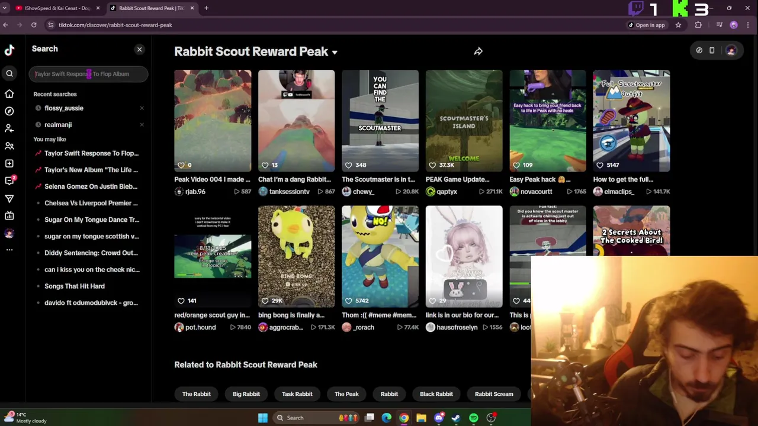Image resolution: width=758 pixels, height=426 pixels.
Task: Click the TikTok search input field
Action: [88, 74]
